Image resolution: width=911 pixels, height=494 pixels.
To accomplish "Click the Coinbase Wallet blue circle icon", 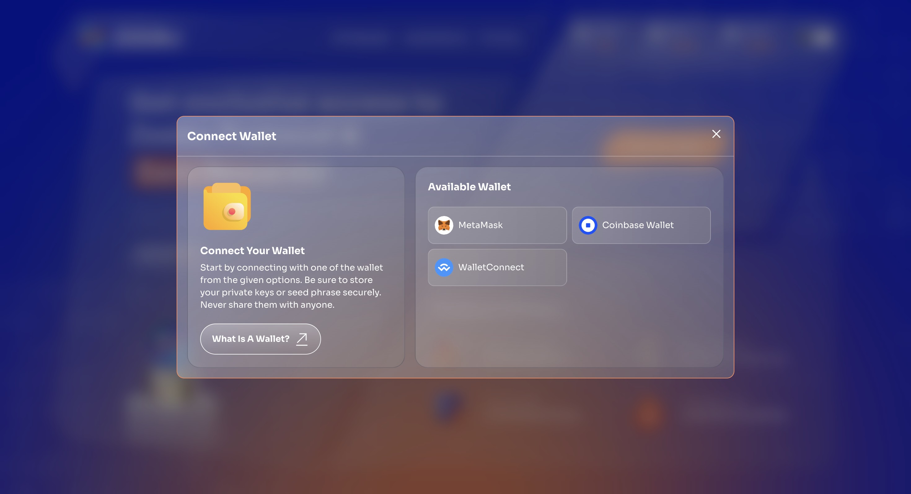I will (588, 225).
